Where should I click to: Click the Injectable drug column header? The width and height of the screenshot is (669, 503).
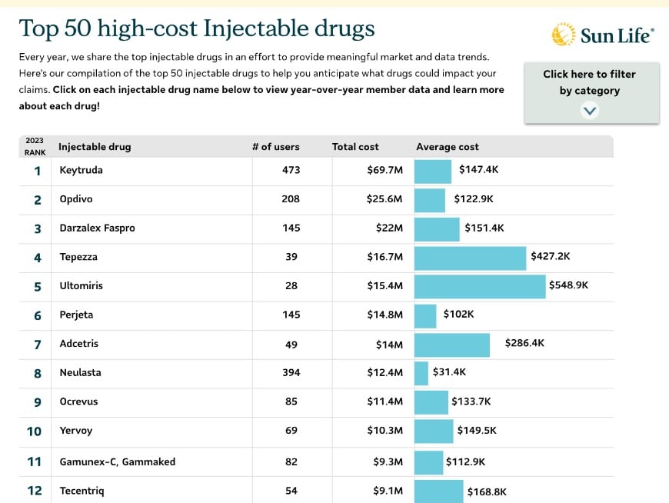(x=95, y=146)
